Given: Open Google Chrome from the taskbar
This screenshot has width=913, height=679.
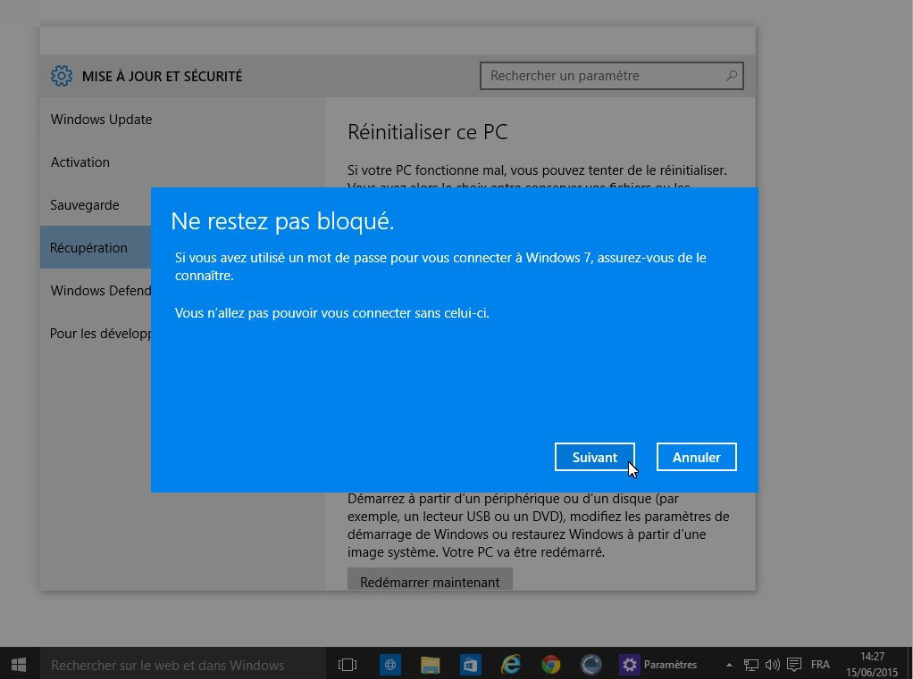Looking at the screenshot, I should point(551,665).
